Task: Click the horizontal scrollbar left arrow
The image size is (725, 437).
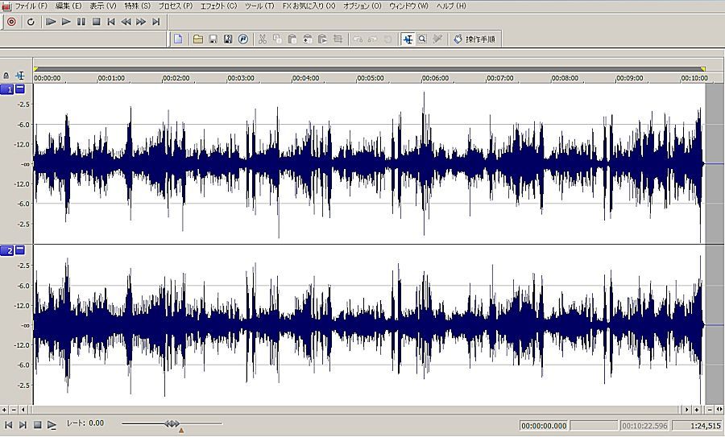Action: click(23, 410)
